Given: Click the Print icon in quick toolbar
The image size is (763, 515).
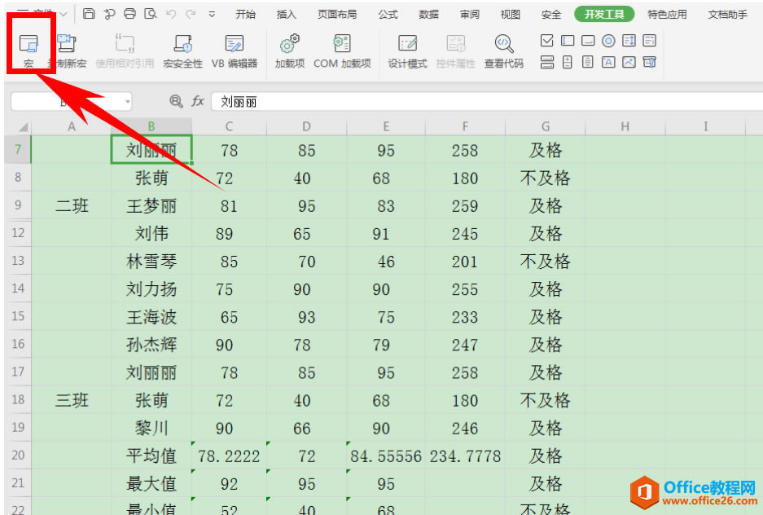Looking at the screenshot, I should click(130, 14).
